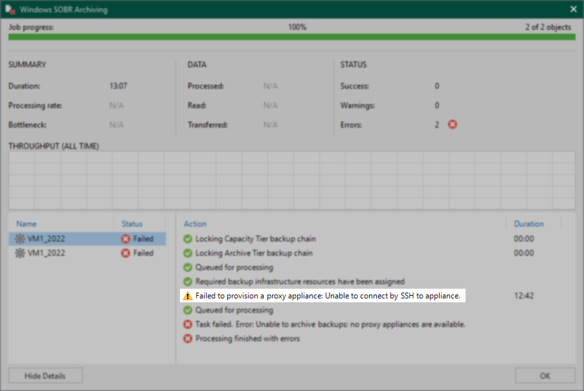
Task: Click 'Task failed. Error: Unable to archive backups' line
Action: coord(330,324)
